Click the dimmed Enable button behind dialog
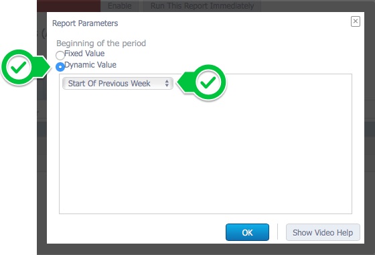Image resolution: width=375 pixels, height=255 pixels. click(120, 6)
